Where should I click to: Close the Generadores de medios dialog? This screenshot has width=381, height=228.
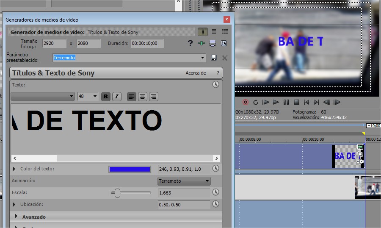coord(227,19)
